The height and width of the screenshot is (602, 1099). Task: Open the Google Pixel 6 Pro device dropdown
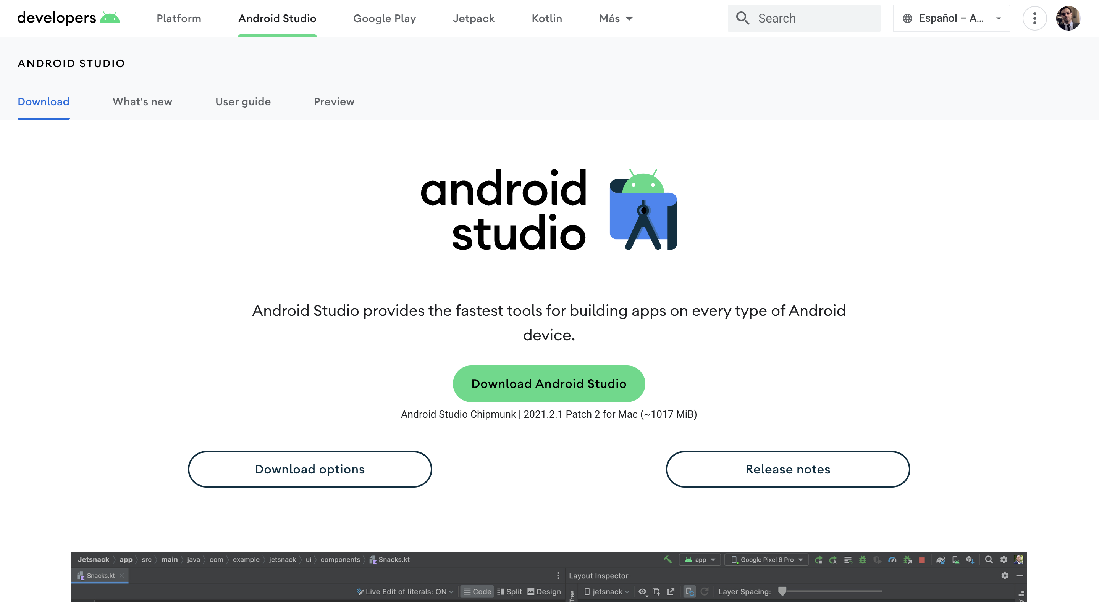[x=767, y=560]
